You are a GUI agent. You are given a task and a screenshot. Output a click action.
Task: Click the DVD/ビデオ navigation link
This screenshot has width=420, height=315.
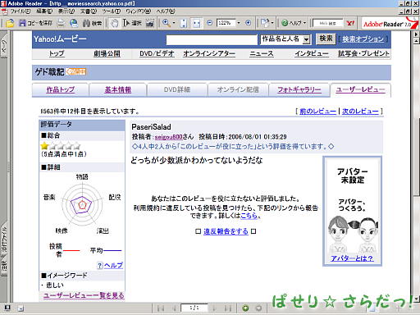point(157,53)
